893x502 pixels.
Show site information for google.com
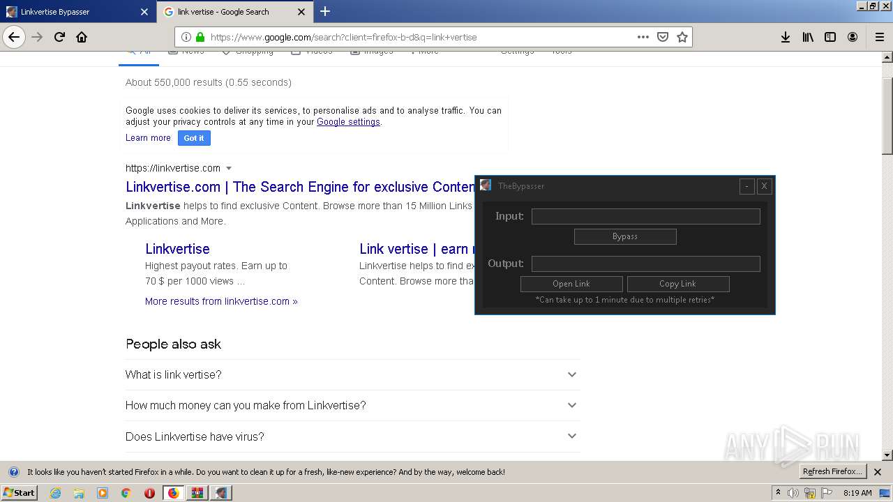pos(186,37)
